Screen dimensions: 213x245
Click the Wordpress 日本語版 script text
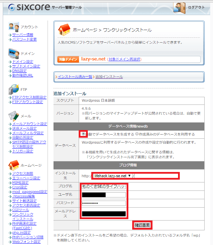point(98,100)
